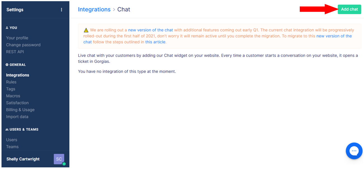Open Rules settings page

[x=11, y=82]
